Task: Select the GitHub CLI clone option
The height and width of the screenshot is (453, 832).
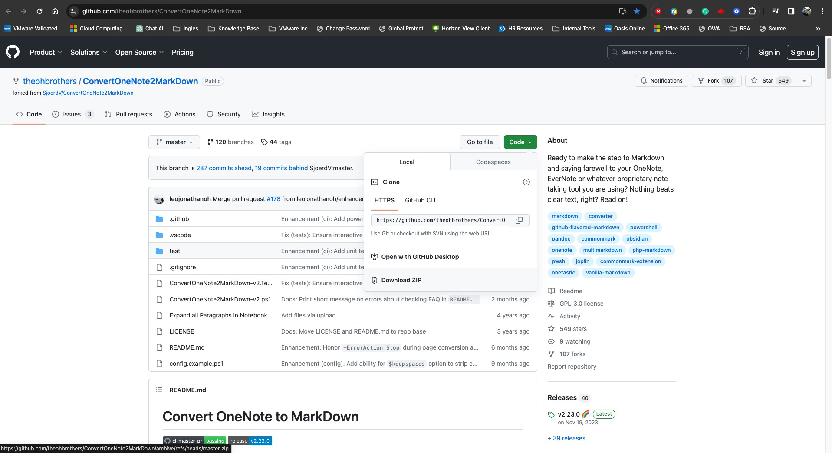Action: point(420,200)
